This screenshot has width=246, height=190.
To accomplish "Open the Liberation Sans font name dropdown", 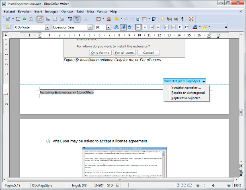I will click(x=90, y=27).
